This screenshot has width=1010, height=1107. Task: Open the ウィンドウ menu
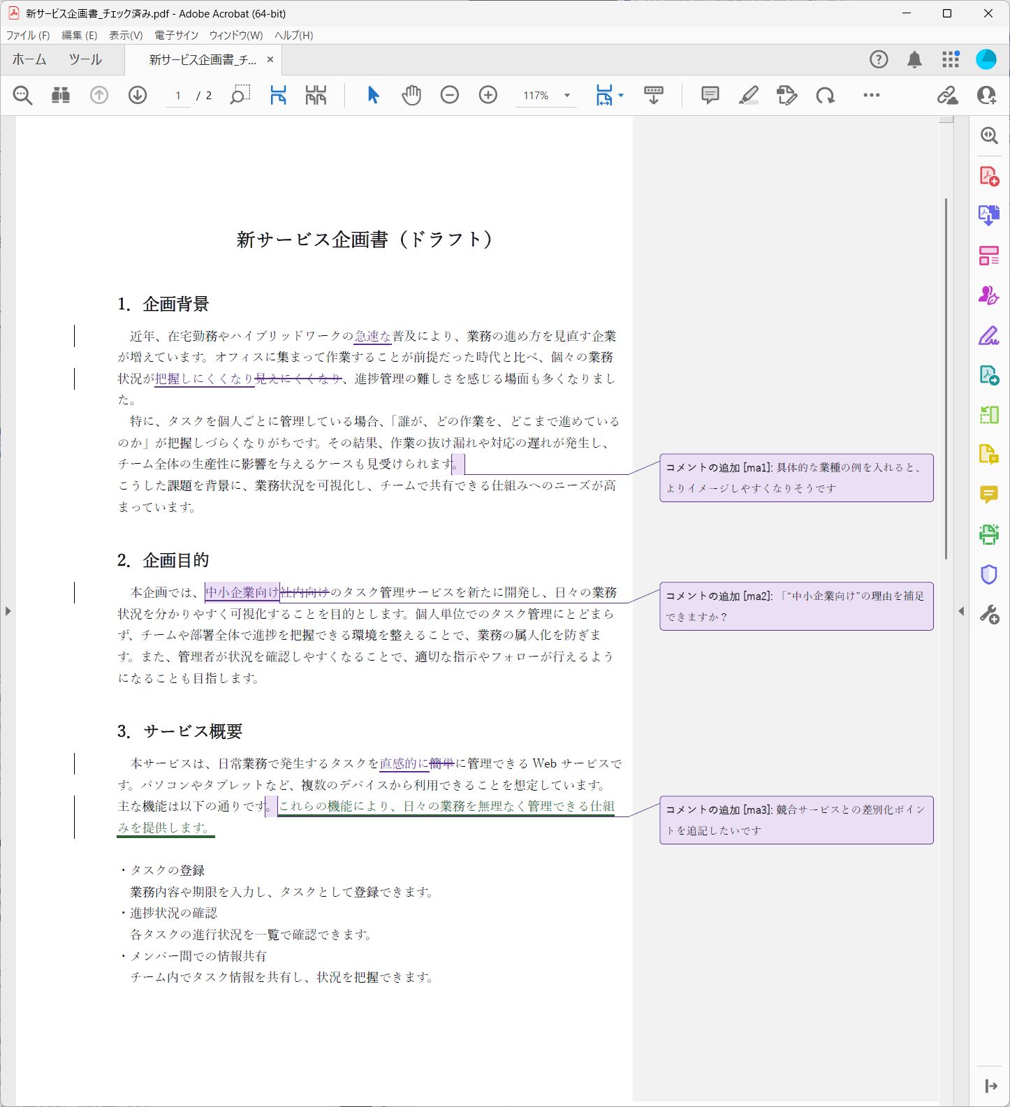click(x=236, y=35)
